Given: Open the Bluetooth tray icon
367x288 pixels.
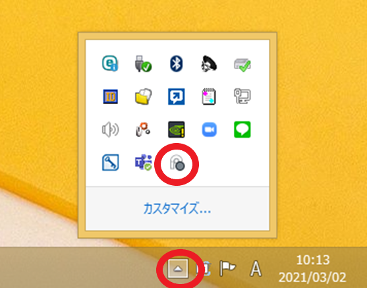Looking at the screenshot, I should pyautogui.click(x=176, y=63).
